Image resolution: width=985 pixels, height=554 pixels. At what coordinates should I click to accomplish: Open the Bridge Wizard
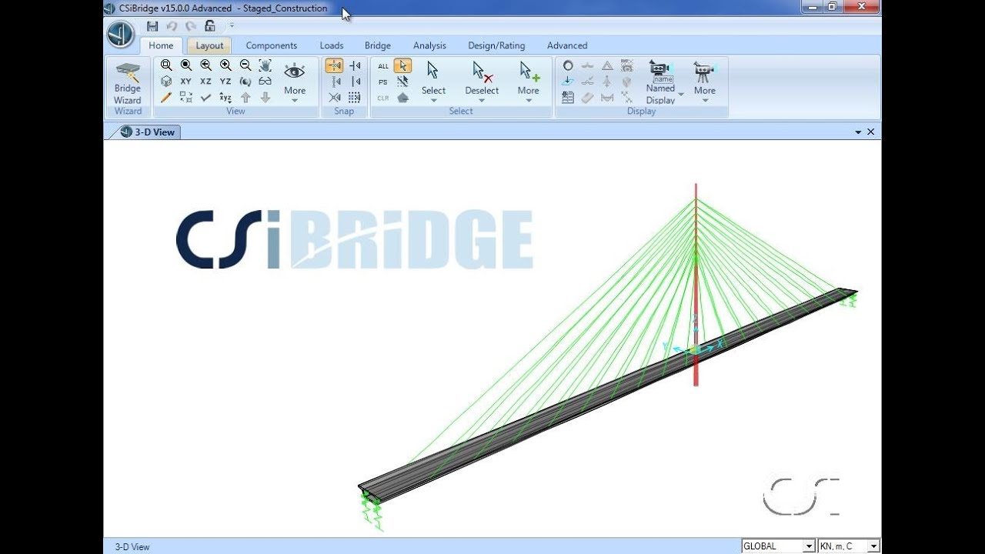[128, 83]
